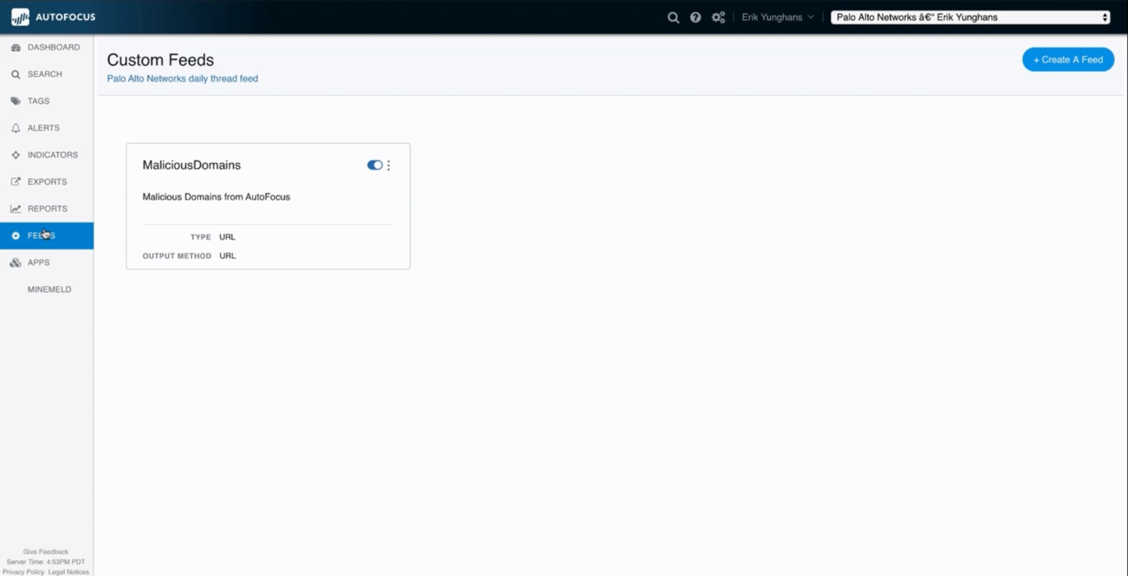
Task: Disable the MaliciousDomains feed toggle
Action: [374, 165]
